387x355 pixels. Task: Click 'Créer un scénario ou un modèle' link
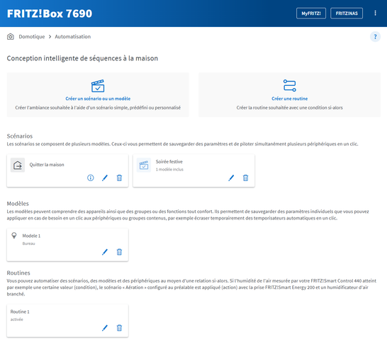(x=98, y=99)
